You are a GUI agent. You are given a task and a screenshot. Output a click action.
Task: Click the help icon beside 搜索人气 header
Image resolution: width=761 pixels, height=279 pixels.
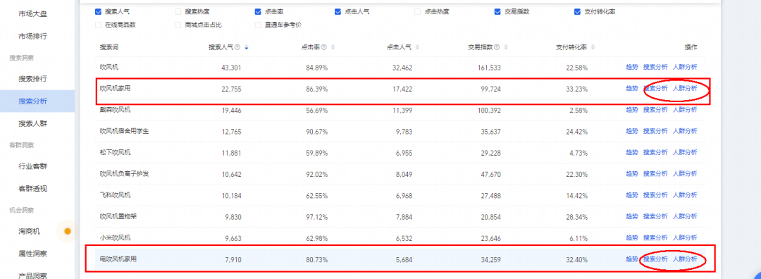pos(237,47)
